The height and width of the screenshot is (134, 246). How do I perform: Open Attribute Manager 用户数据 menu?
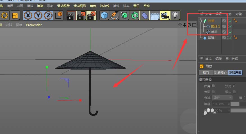[232, 59]
